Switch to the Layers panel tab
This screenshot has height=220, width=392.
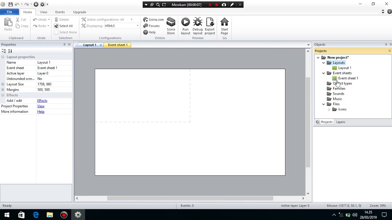(x=341, y=122)
